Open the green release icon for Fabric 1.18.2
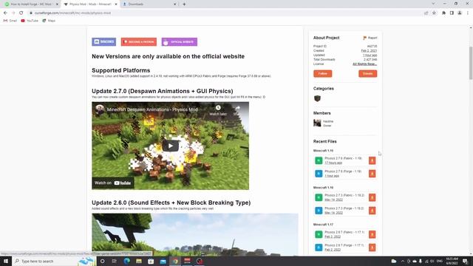473x266 pixels. pyautogui.click(x=319, y=197)
